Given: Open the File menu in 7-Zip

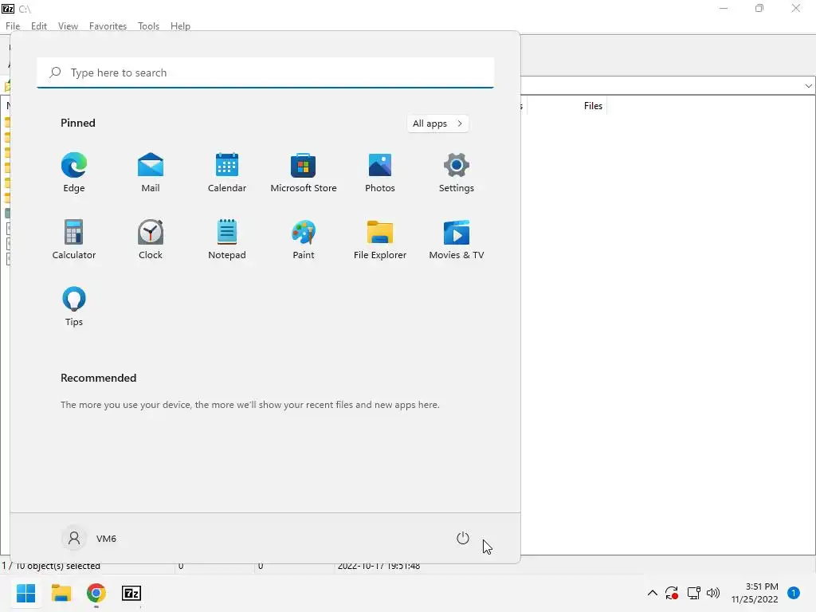Looking at the screenshot, I should (x=13, y=26).
